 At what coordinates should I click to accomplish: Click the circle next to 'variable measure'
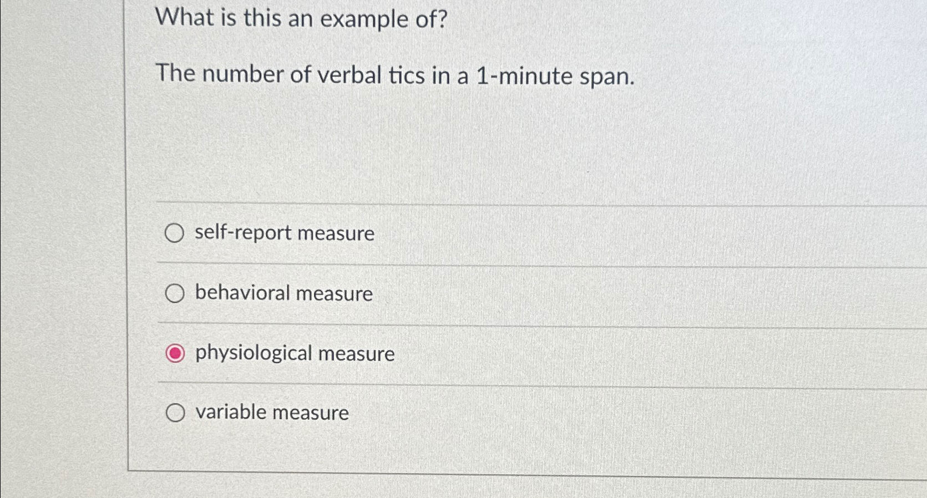(175, 412)
